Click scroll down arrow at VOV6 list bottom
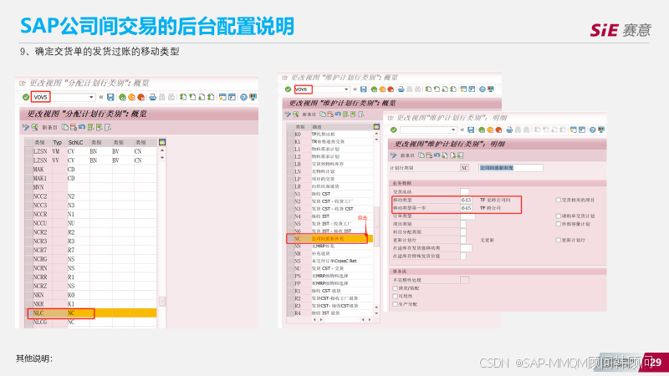 [376, 313]
